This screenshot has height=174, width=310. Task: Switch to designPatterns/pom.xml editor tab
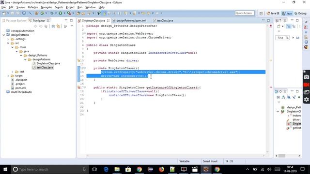pos(129,20)
